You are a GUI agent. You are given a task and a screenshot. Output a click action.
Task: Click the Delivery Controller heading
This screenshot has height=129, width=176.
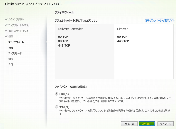(x=70, y=29)
